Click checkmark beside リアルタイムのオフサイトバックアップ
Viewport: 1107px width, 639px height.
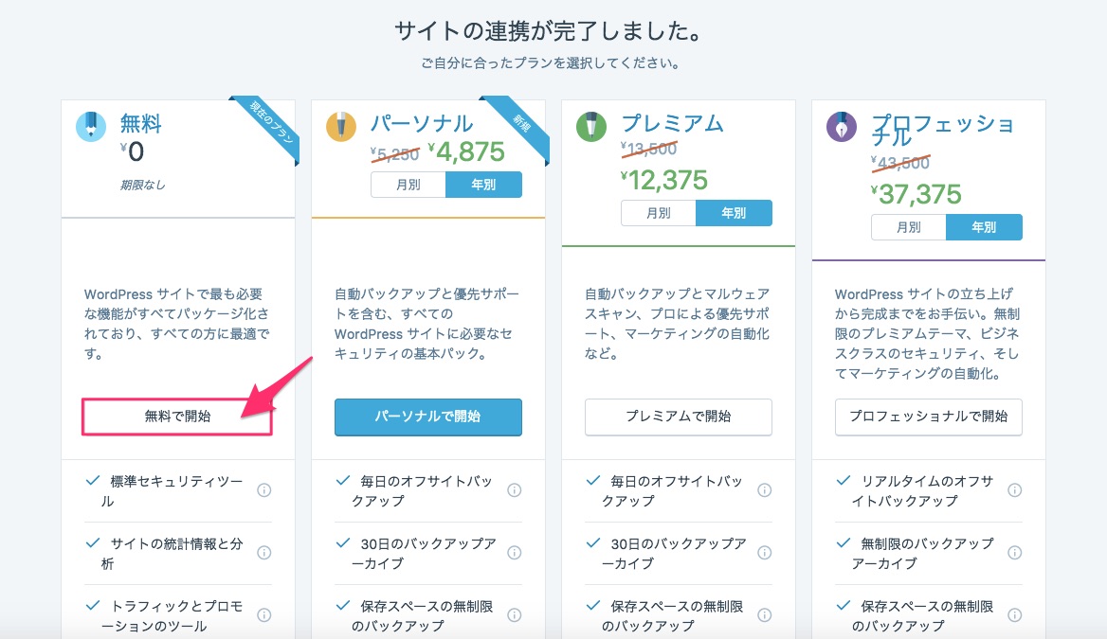click(x=843, y=481)
